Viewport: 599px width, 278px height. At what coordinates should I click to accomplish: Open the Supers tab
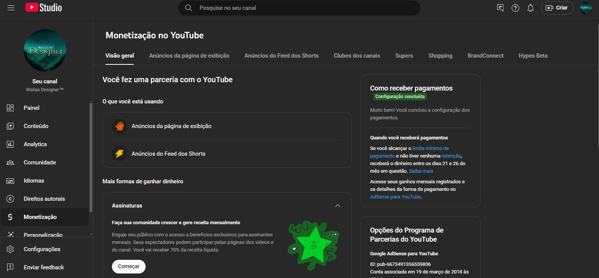tap(404, 56)
